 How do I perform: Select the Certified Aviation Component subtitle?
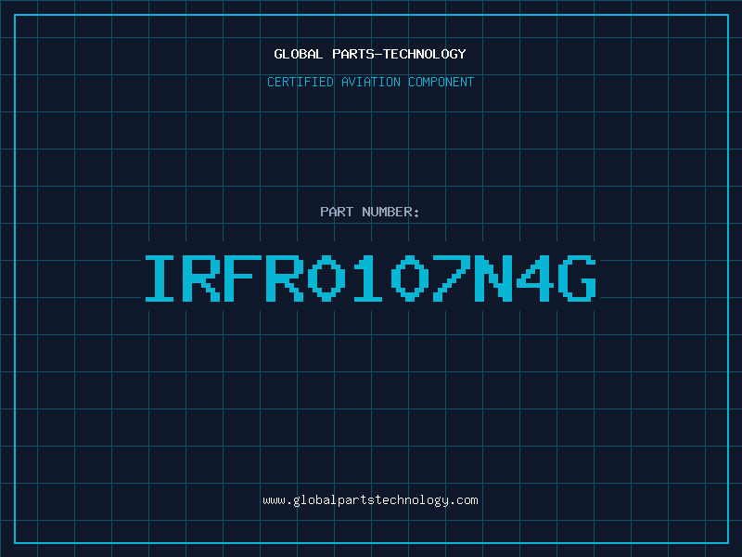point(370,83)
